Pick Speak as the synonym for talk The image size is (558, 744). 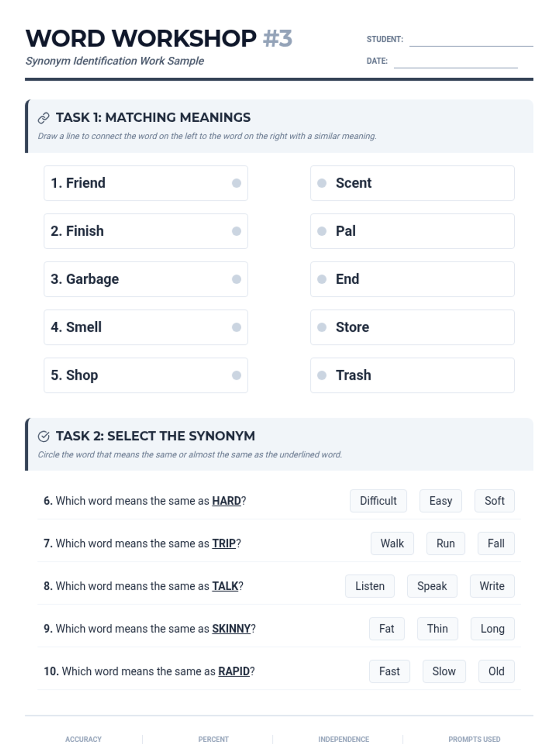tap(432, 586)
